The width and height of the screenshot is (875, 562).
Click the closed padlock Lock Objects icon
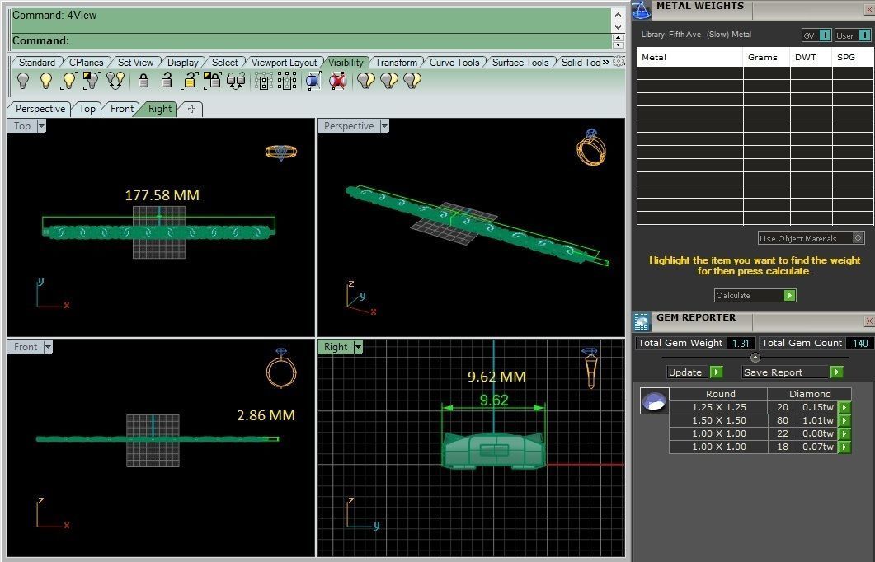click(143, 81)
